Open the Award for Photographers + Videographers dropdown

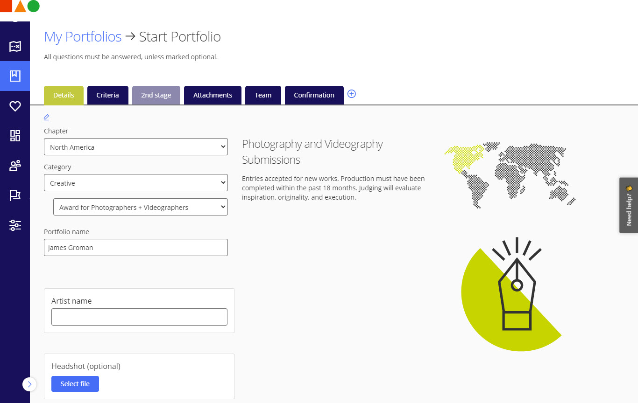click(140, 207)
